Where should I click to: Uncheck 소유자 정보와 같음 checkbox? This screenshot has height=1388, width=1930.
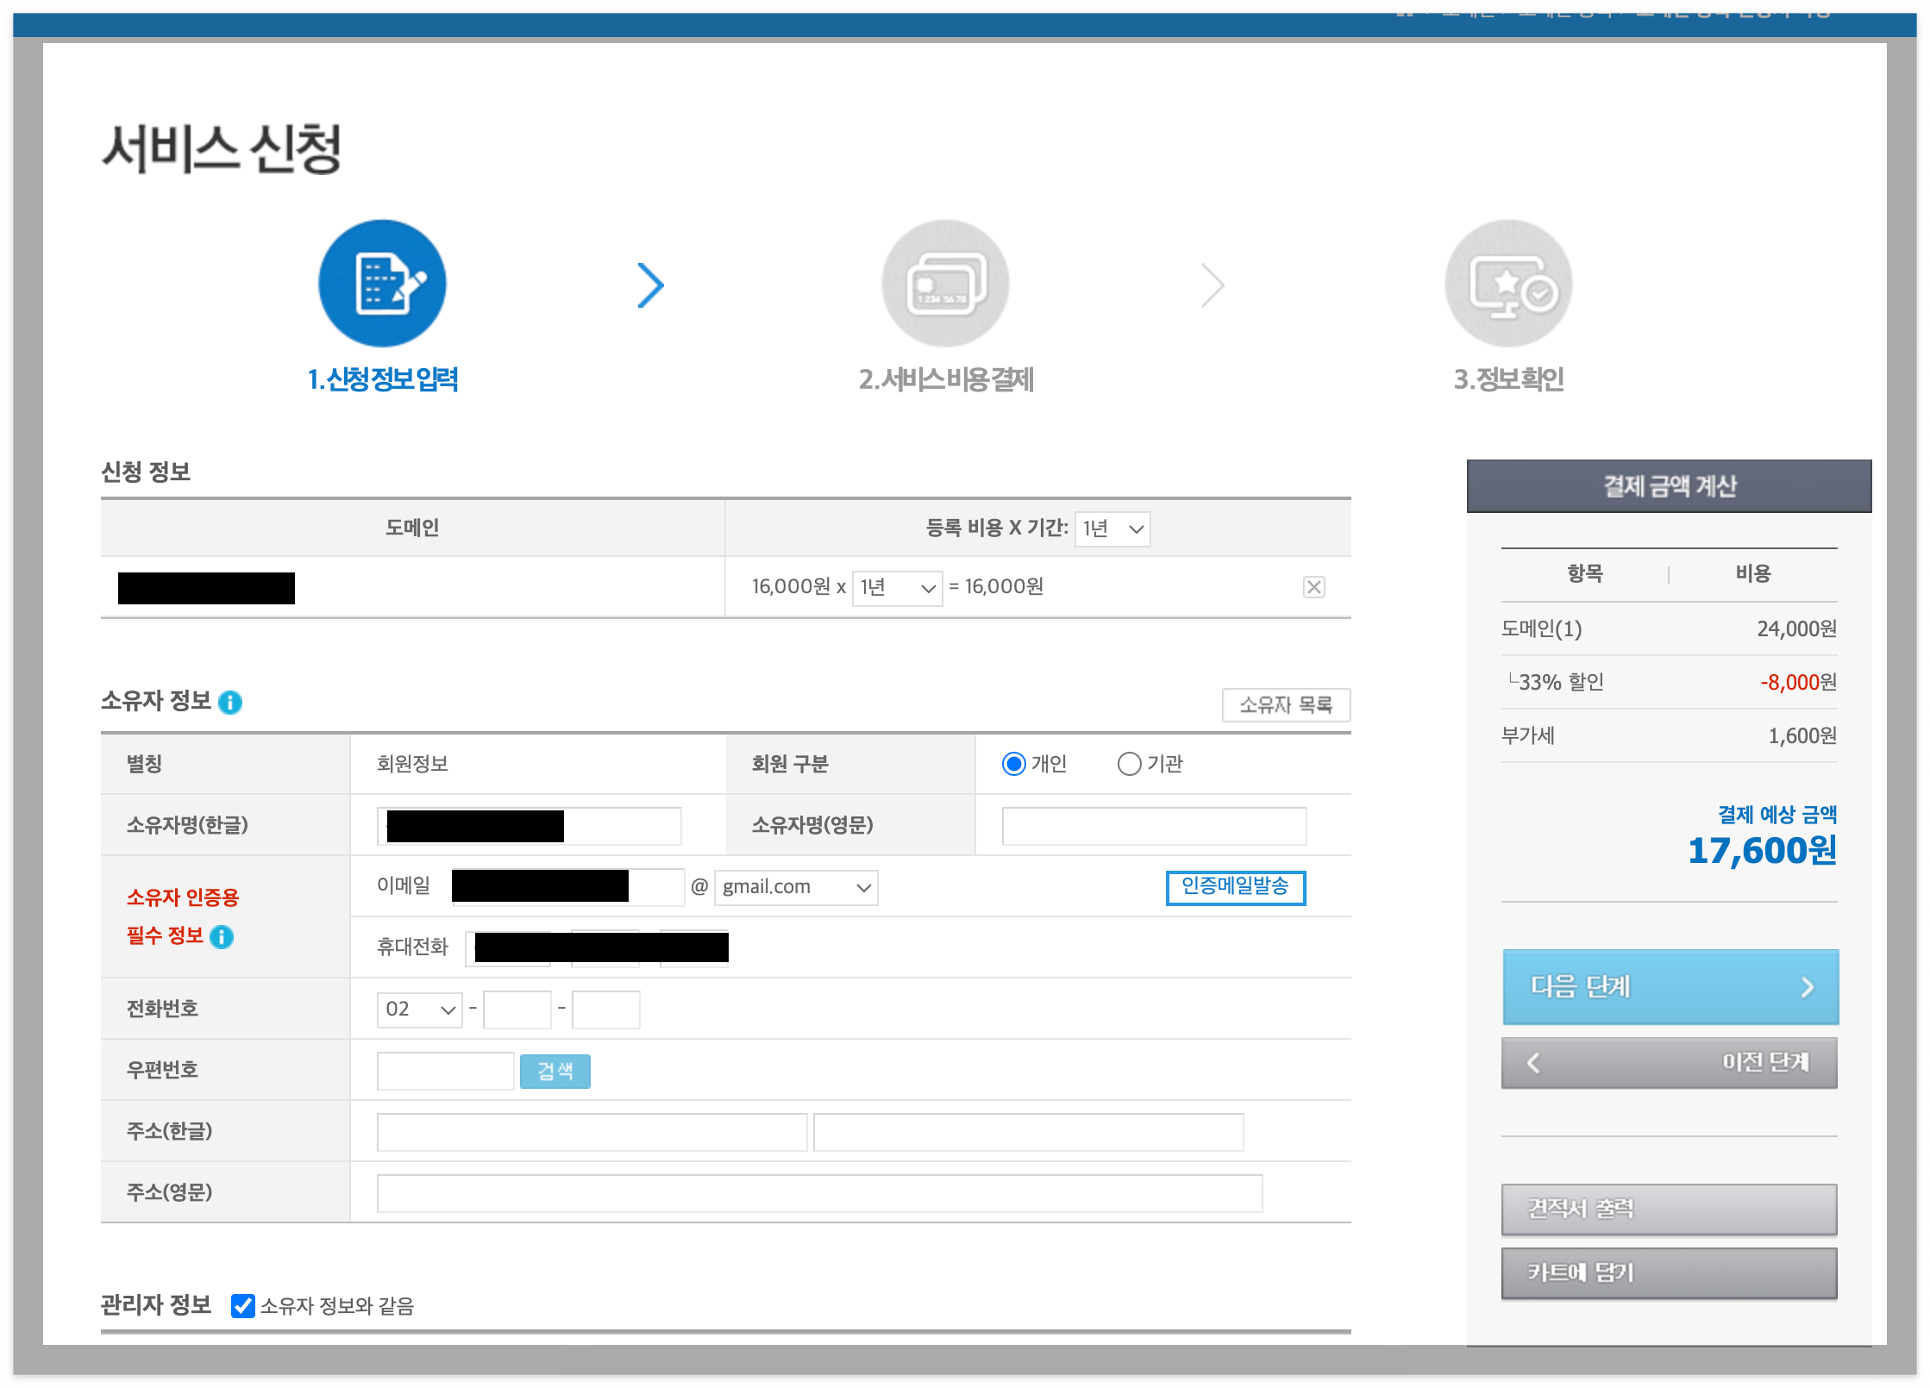coord(243,1306)
